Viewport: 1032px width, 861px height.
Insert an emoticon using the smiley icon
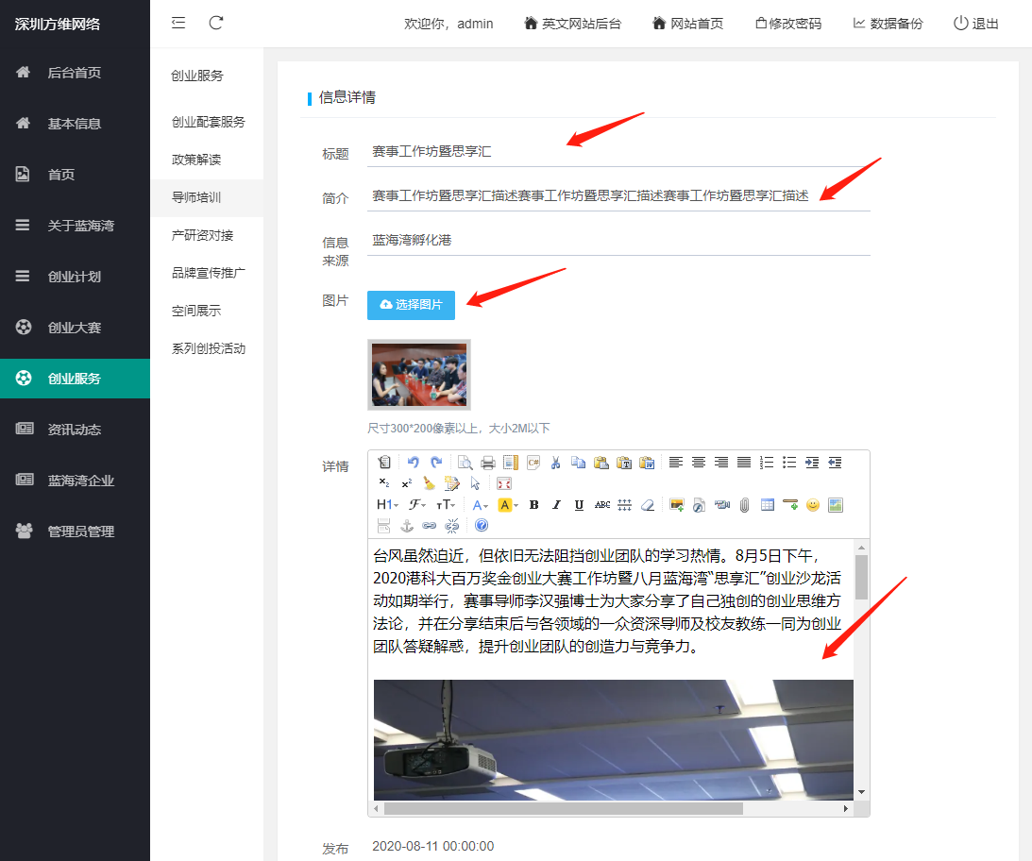tap(812, 505)
